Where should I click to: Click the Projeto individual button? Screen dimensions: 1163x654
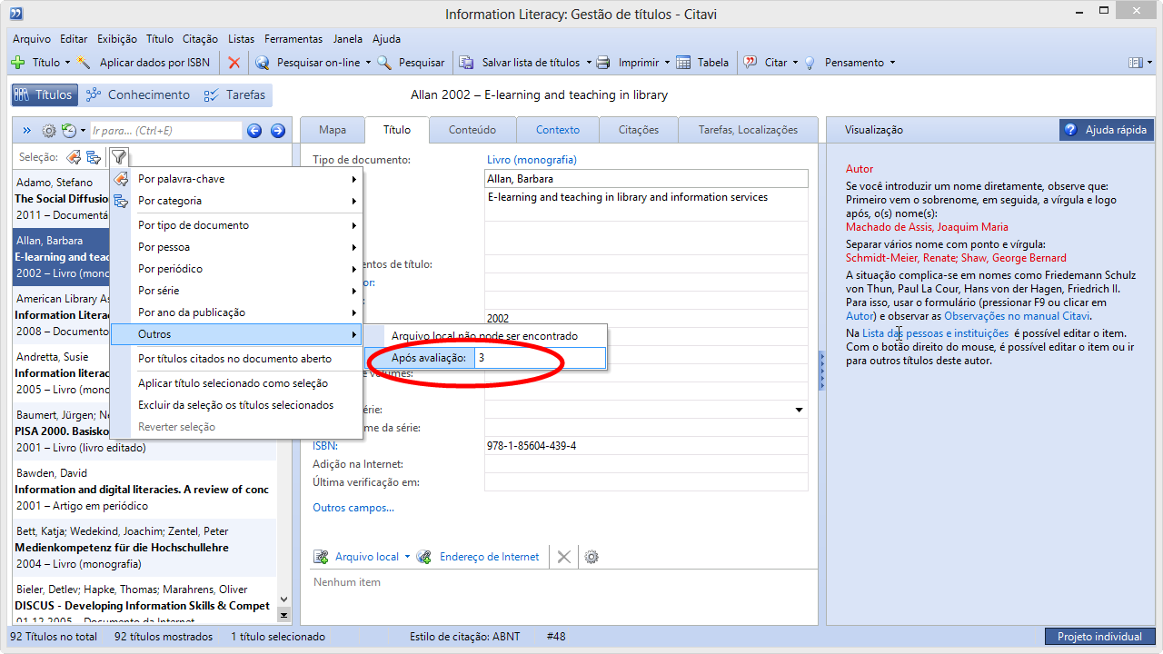point(1099,637)
